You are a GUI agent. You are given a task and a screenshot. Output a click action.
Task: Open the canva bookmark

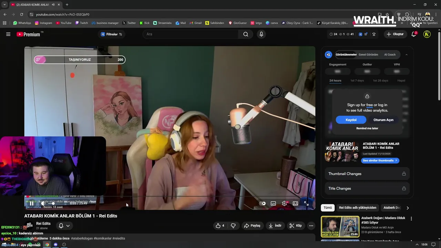coord(272,23)
